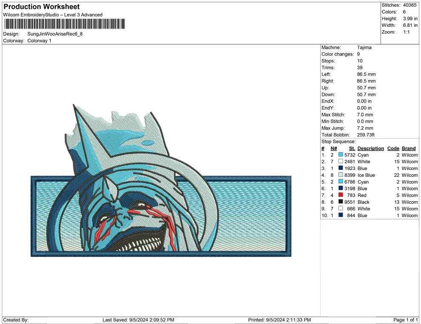421x324 pixels.
Task: Click the White swatch in stop row 2
Action: point(341,161)
